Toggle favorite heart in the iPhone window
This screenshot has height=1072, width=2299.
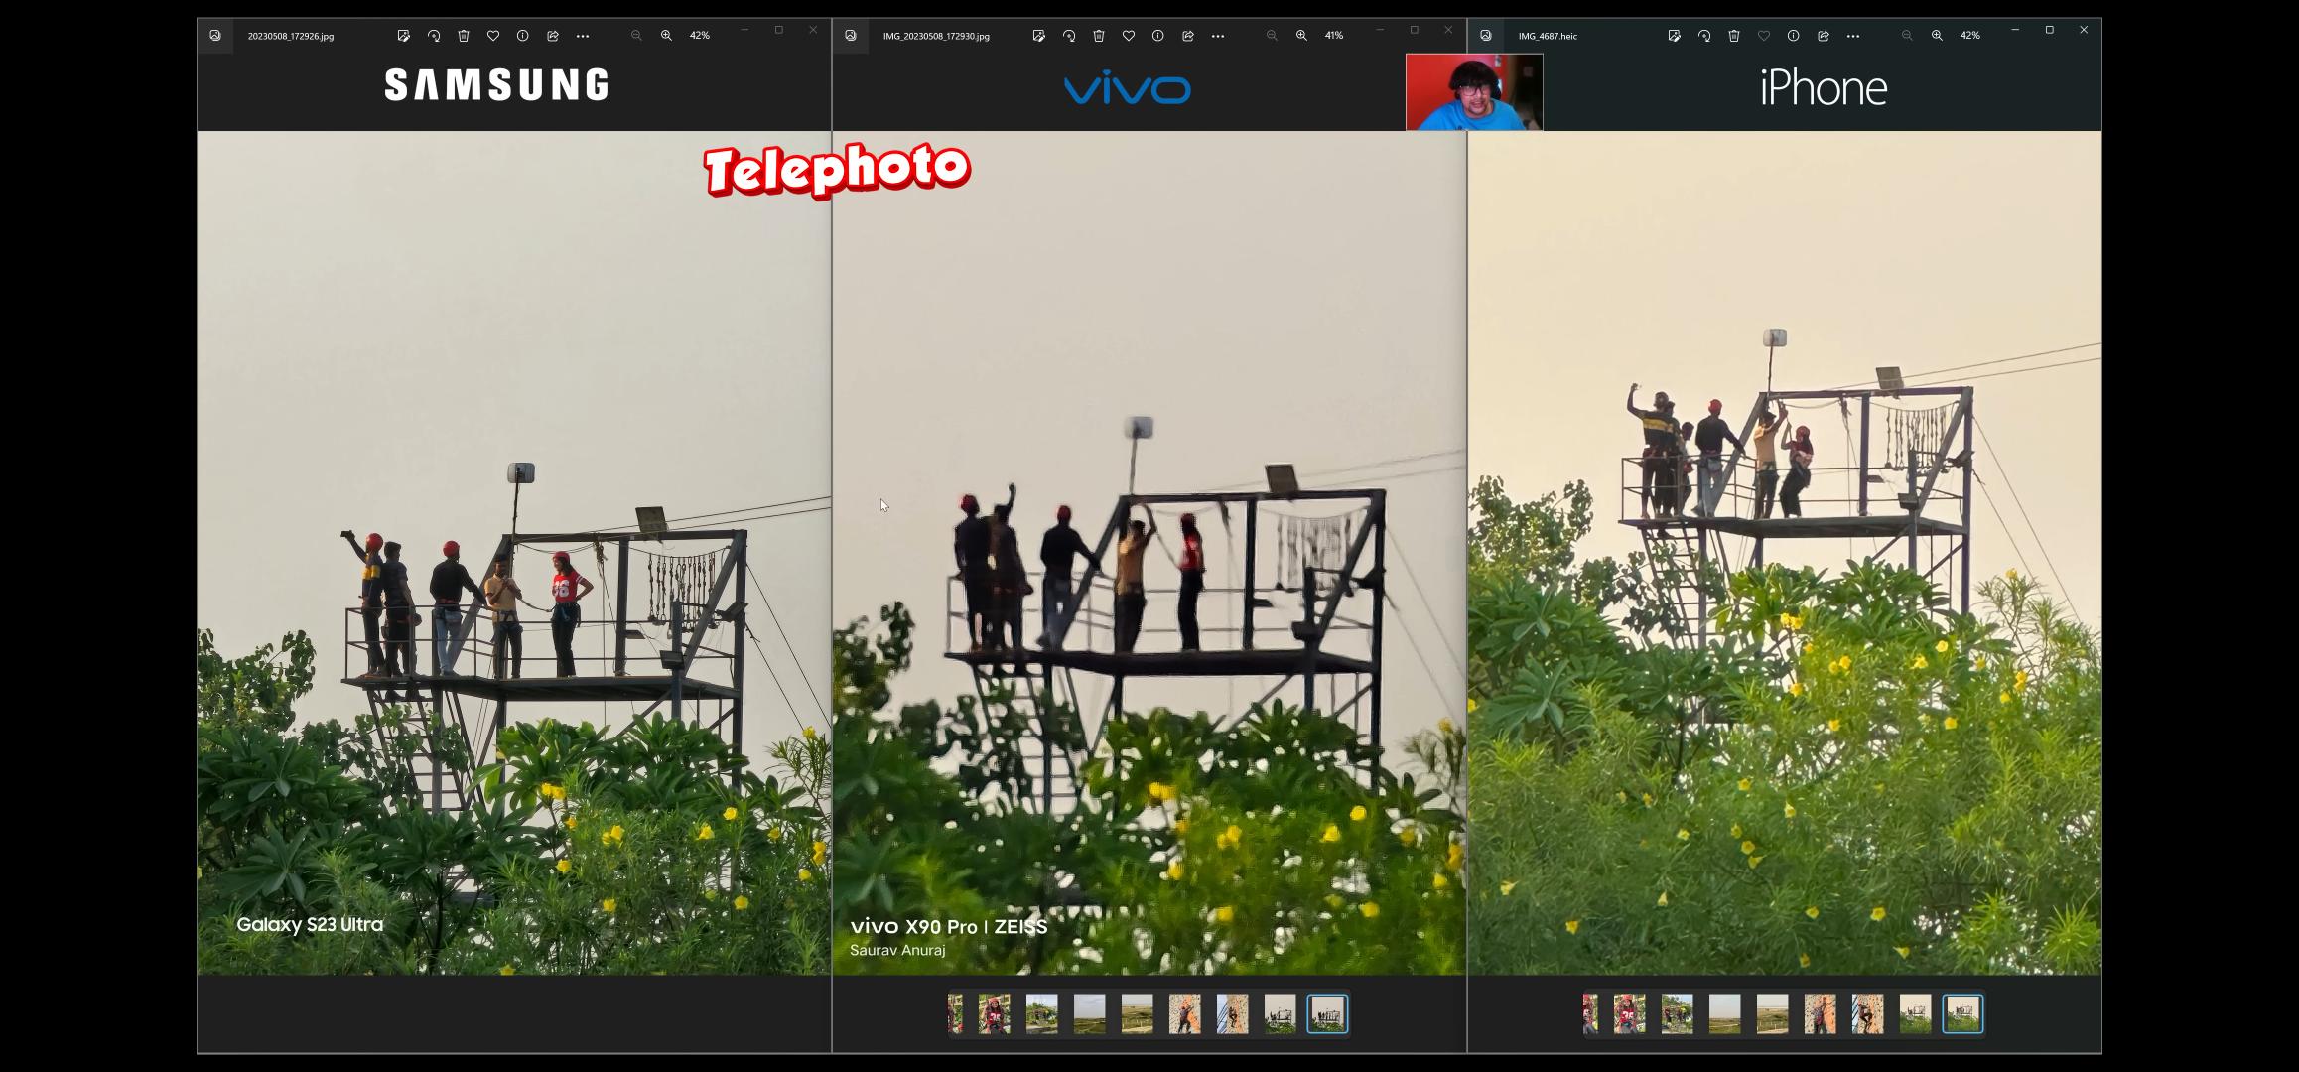[x=1764, y=36]
